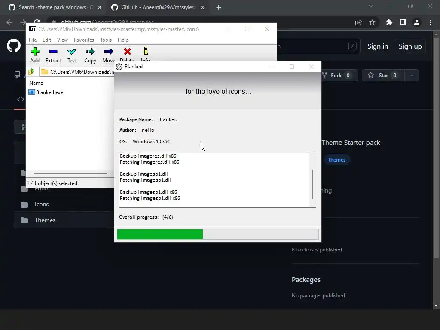440x330 pixels.
Task: Switch to the Aneent0x29A/msstyles tab
Action: tap(157, 8)
